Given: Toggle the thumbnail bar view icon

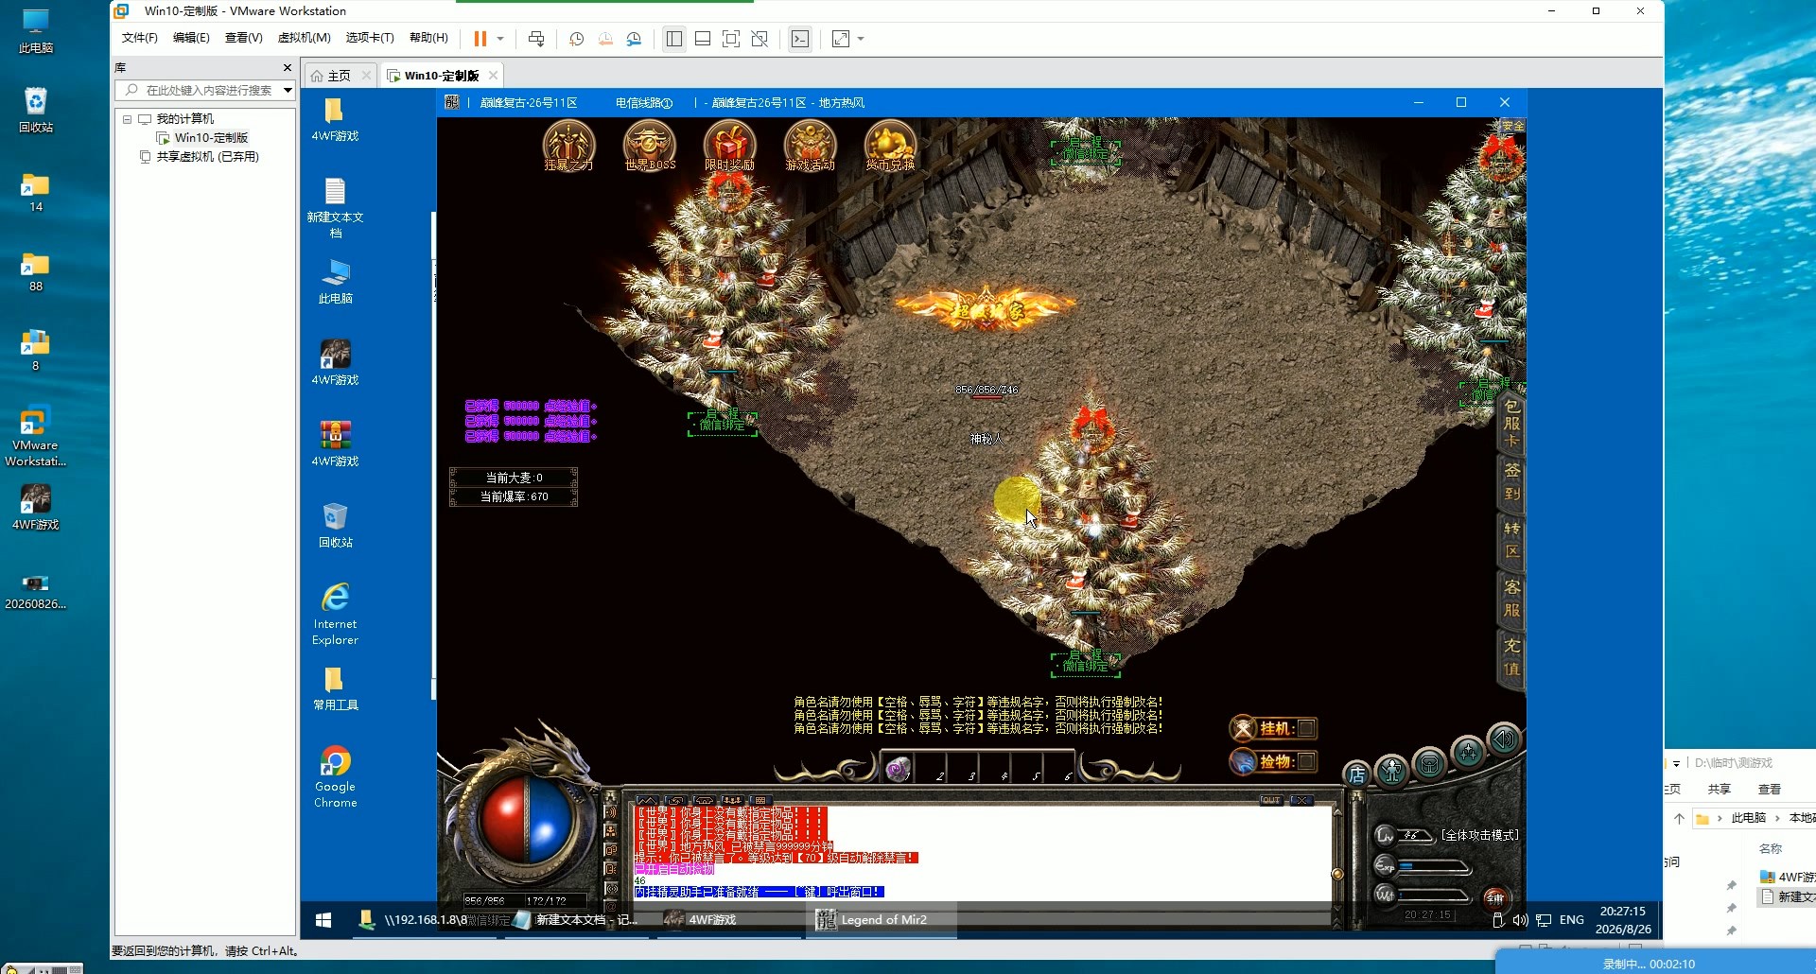Looking at the screenshot, I should point(703,39).
